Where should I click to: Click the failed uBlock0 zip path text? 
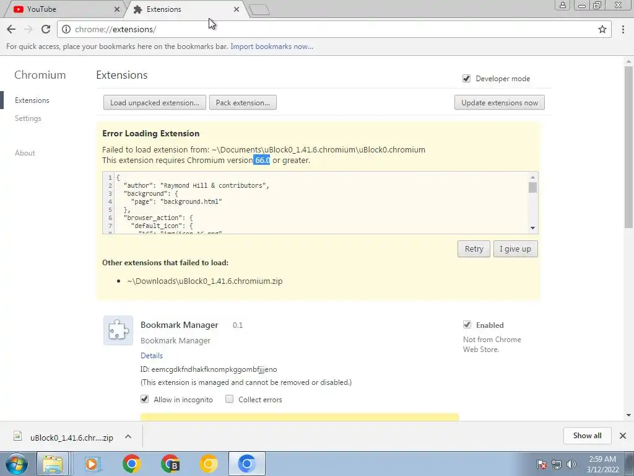coord(204,281)
